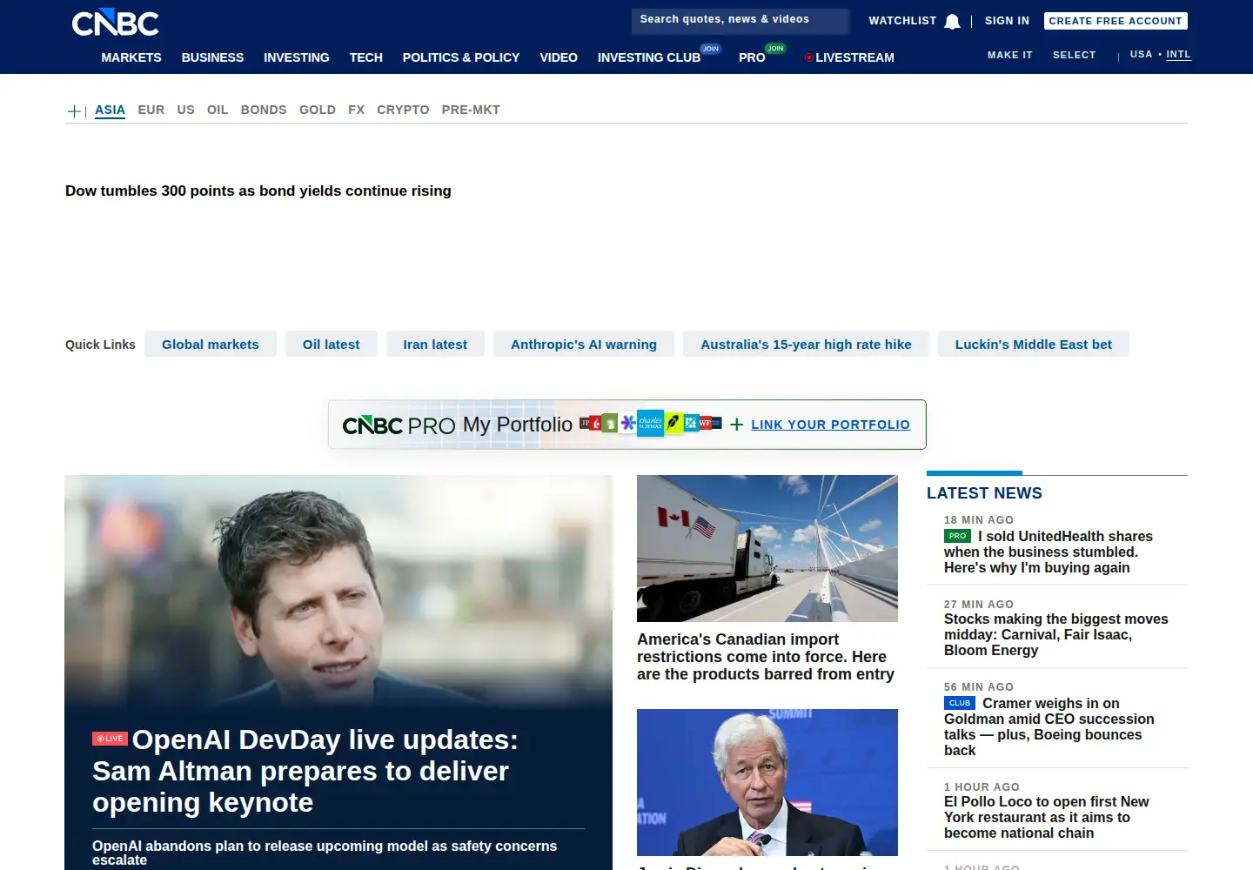Select the CRYPTO markets tab
Screen dimensions: 1253x870
click(x=403, y=110)
